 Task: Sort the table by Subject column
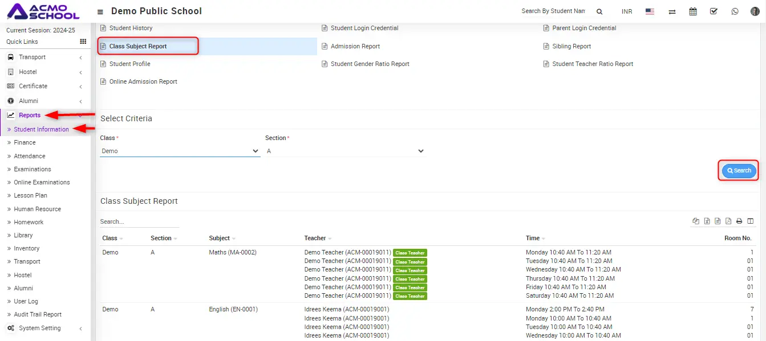[222, 238]
